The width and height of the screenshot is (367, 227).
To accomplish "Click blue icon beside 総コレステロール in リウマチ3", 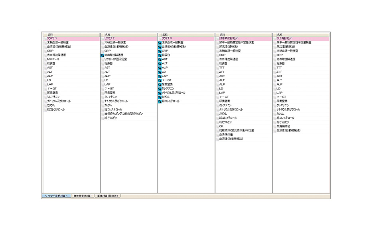I will [160, 102].
